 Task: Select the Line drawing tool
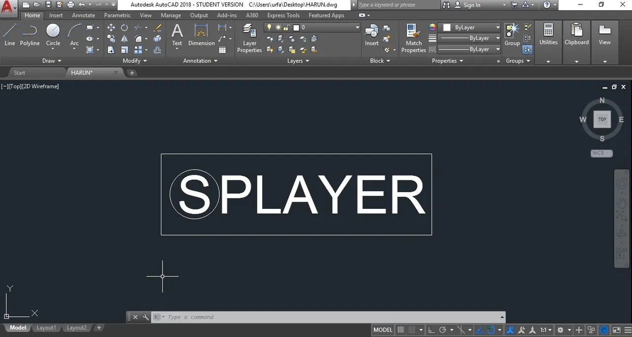click(x=9, y=35)
